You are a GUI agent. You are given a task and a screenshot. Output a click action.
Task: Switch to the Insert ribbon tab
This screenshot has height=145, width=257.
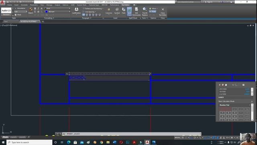[16, 5]
